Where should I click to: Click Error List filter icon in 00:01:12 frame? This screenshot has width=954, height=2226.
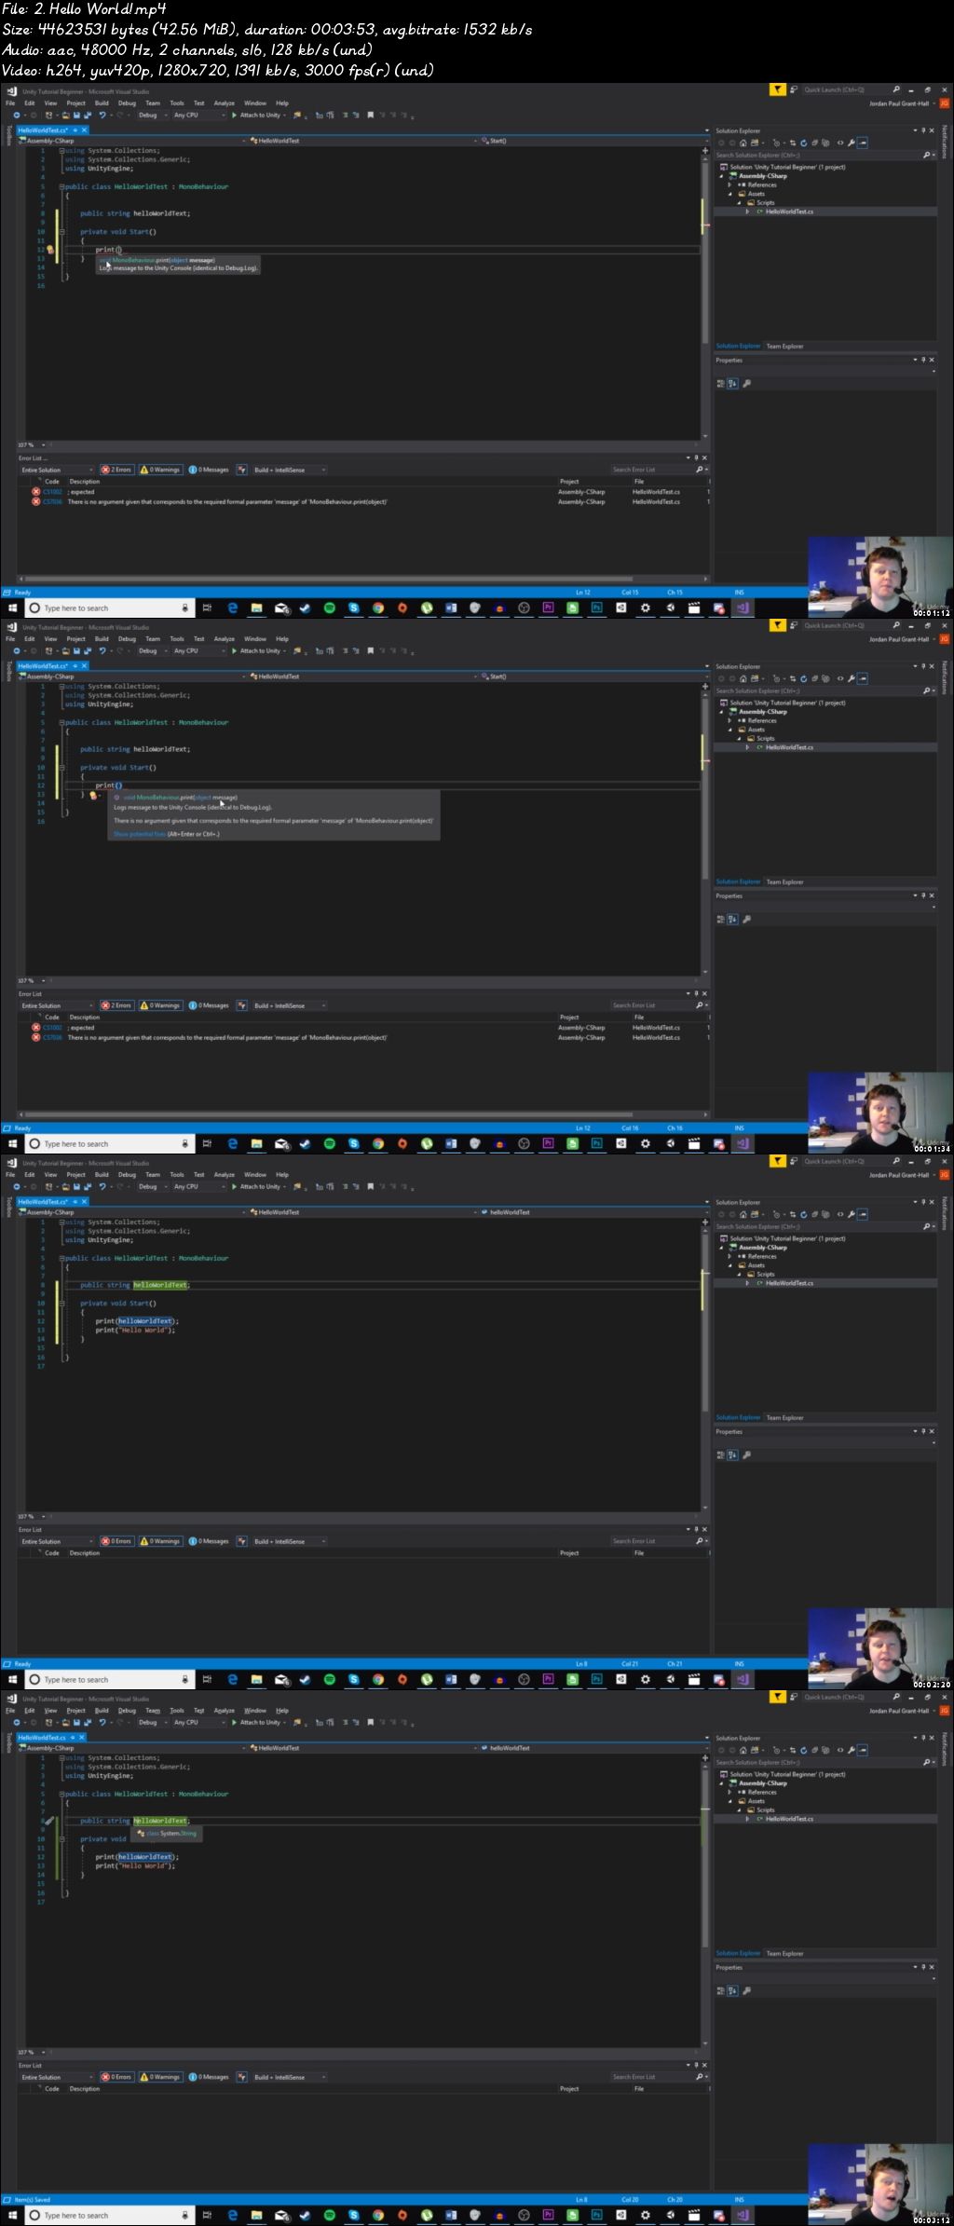(x=241, y=470)
